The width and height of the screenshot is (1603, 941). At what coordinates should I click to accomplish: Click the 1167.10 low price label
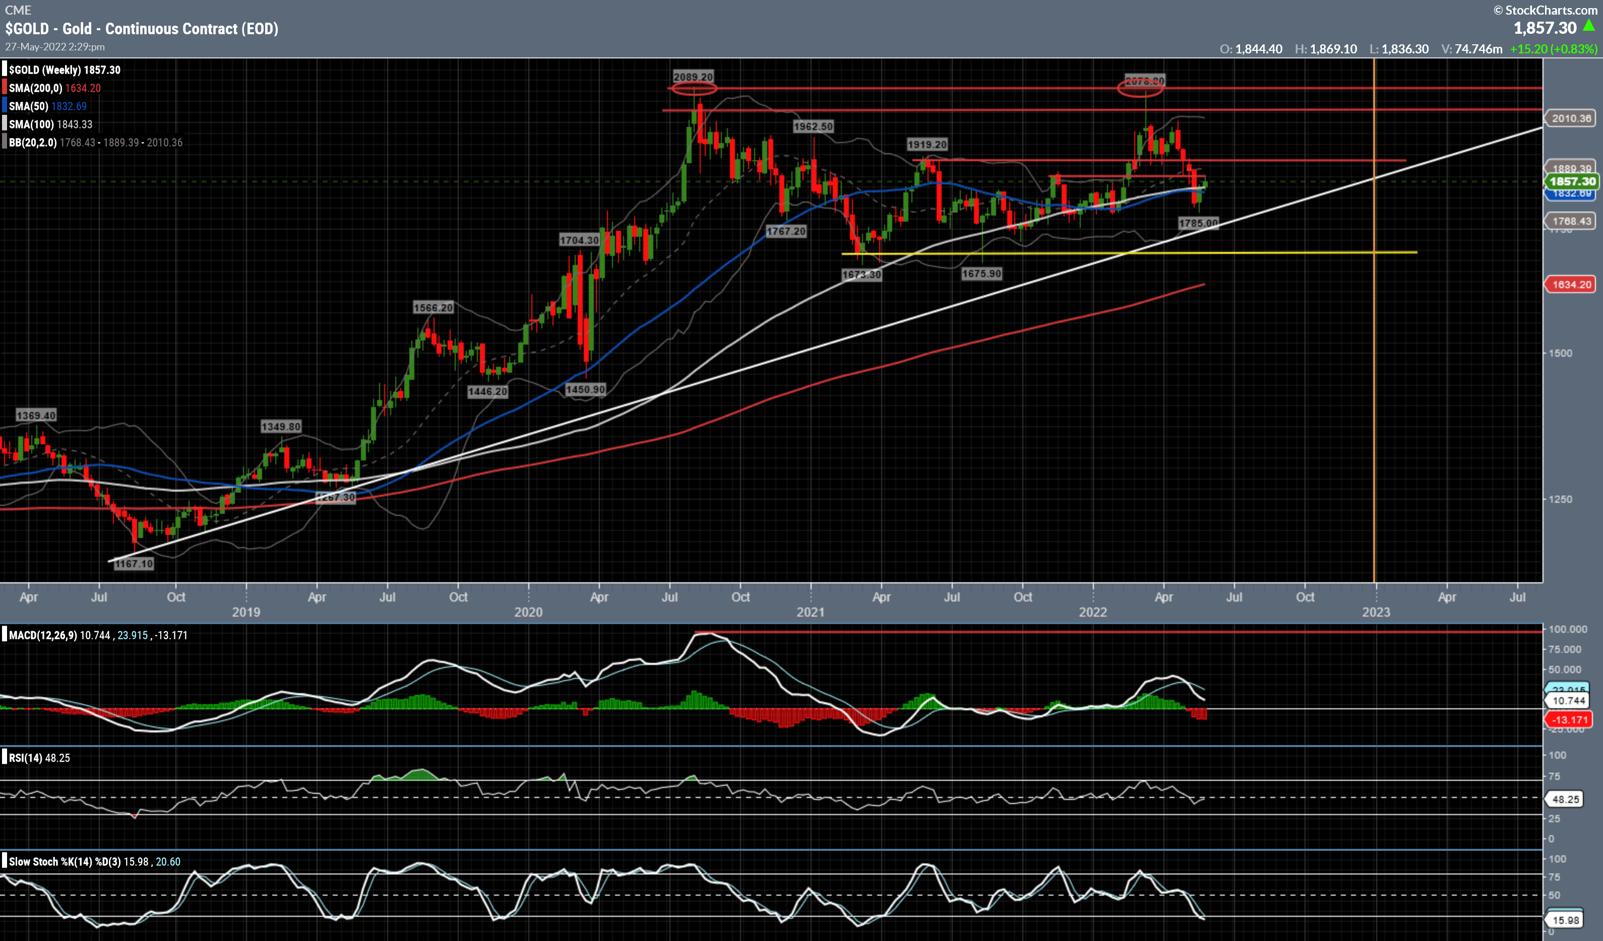pyautogui.click(x=134, y=563)
